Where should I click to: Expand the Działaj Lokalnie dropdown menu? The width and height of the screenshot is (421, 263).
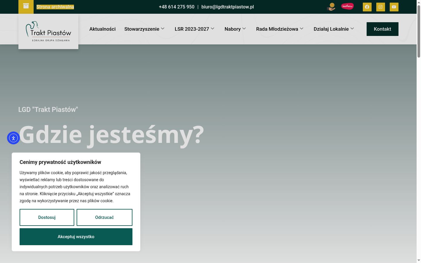click(334, 29)
